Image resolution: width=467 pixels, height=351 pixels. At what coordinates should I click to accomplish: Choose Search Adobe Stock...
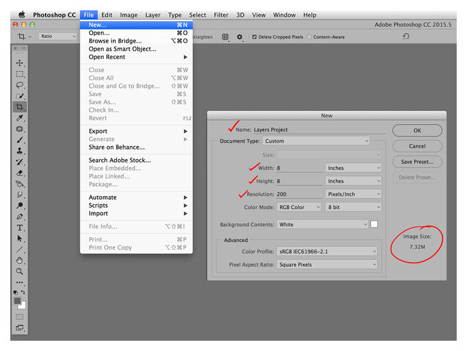(137, 160)
